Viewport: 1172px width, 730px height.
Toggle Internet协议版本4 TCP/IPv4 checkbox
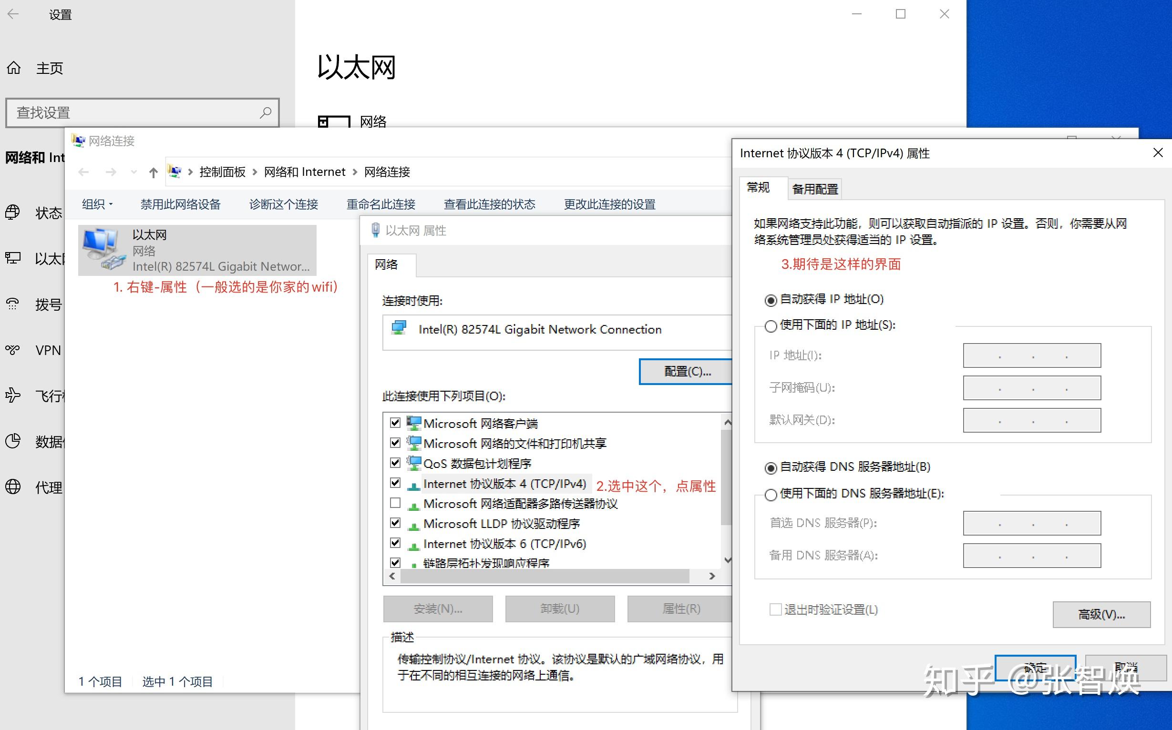395,483
